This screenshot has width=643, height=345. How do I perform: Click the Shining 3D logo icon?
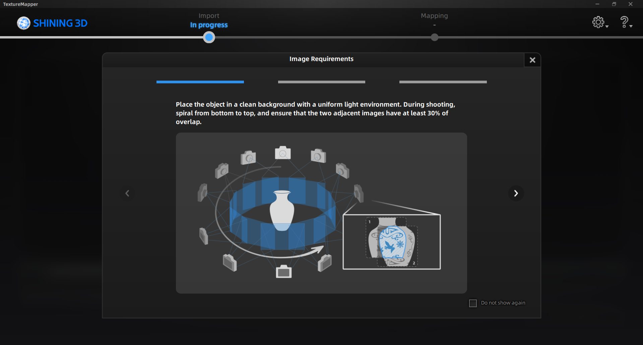click(x=23, y=23)
